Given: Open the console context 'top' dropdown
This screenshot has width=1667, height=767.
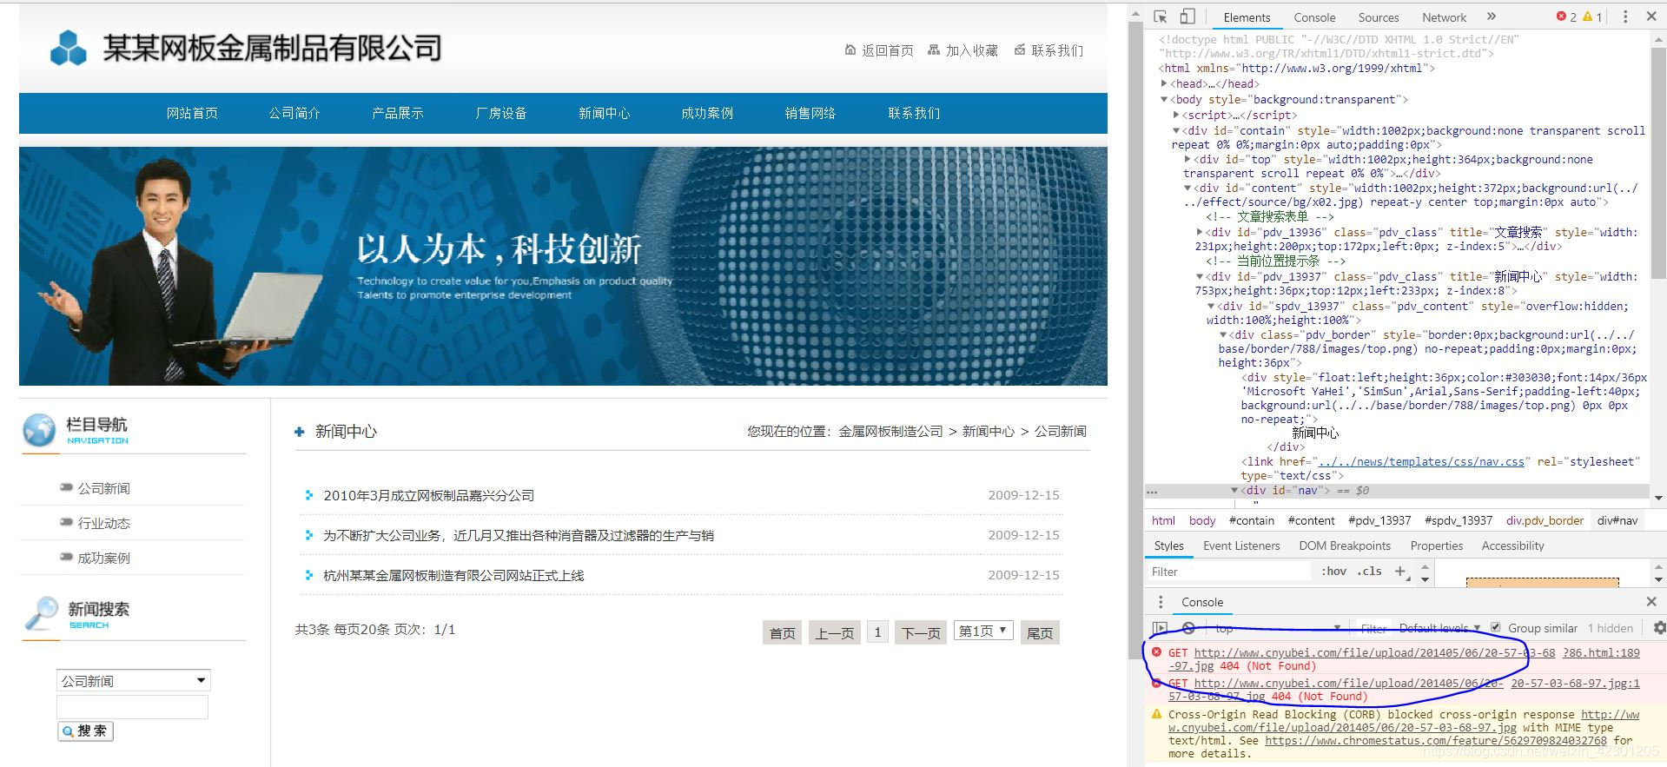Looking at the screenshot, I should point(1278,628).
